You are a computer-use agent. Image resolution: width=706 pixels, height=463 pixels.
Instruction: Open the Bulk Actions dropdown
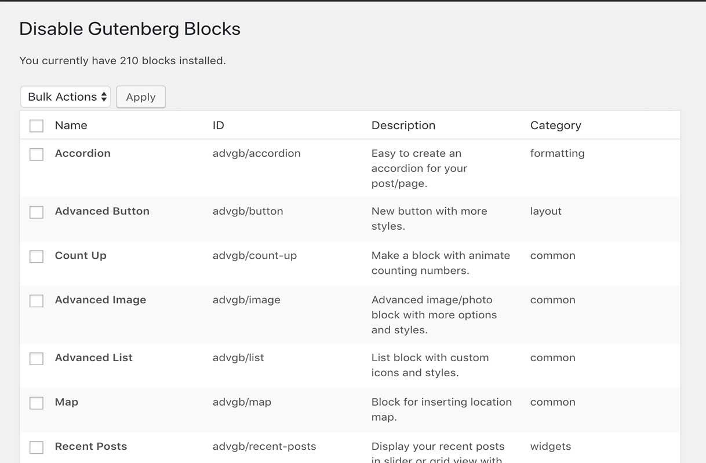(x=65, y=97)
